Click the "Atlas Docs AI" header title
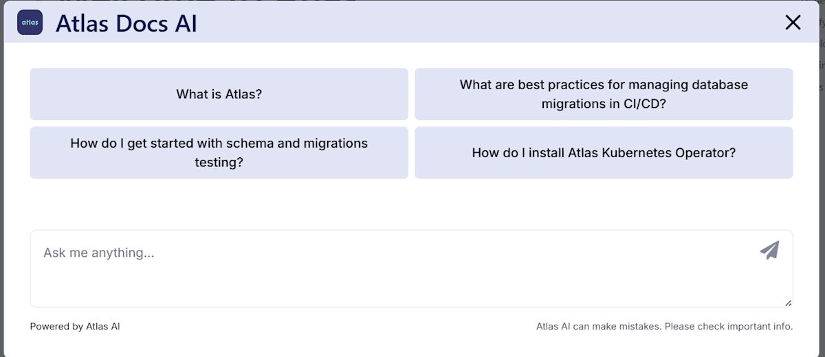Screen dimensions: 825x357 point(126,23)
